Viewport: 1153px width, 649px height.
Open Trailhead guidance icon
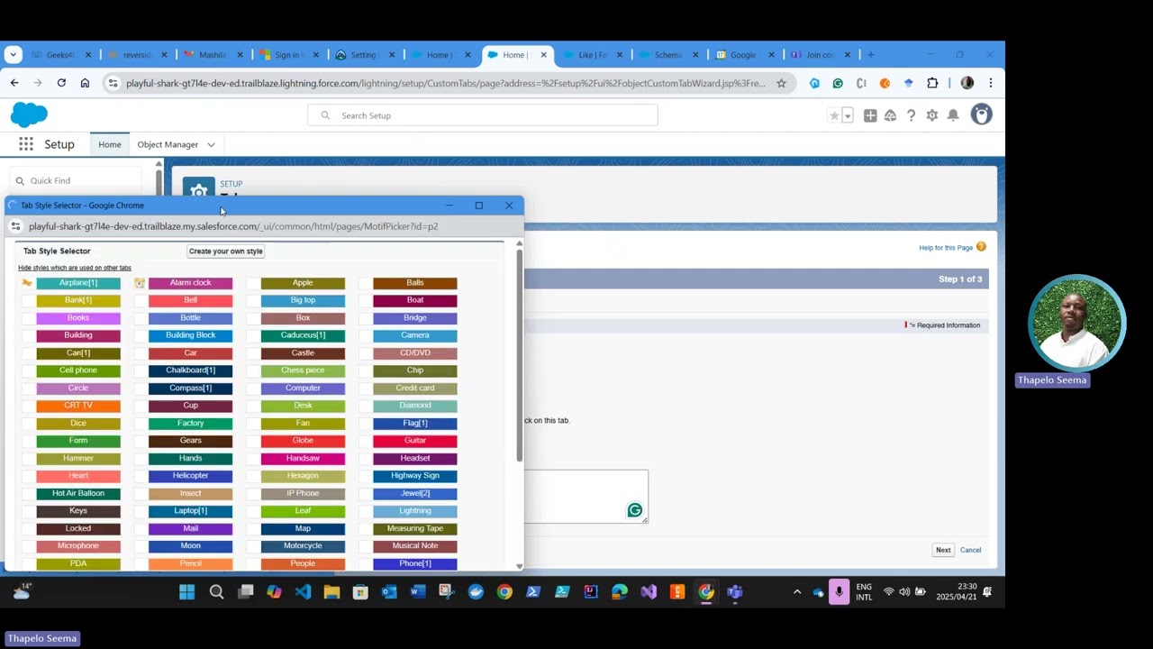890,115
